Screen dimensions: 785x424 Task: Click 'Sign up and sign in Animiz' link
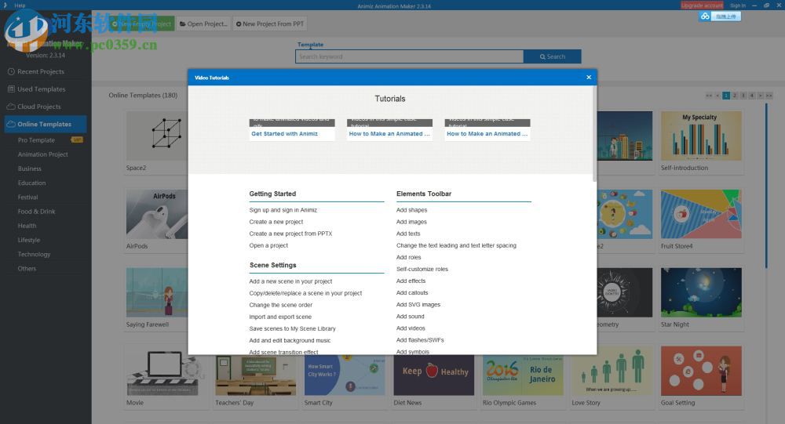(283, 210)
